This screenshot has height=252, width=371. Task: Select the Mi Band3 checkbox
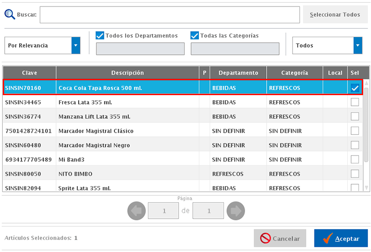(355, 160)
